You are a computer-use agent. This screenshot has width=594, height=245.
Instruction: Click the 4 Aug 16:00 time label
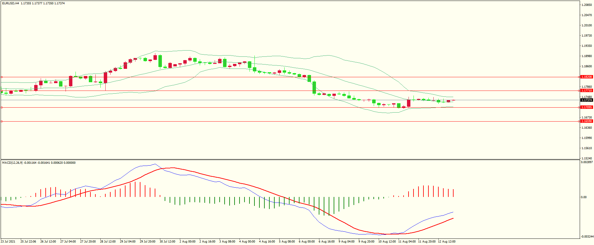tap(267, 242)
